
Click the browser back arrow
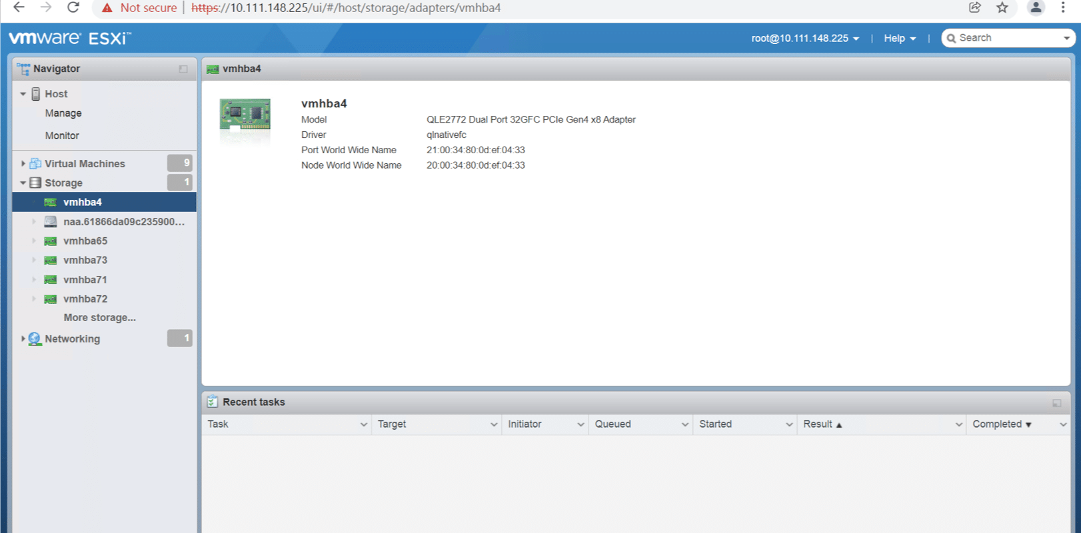19,7
